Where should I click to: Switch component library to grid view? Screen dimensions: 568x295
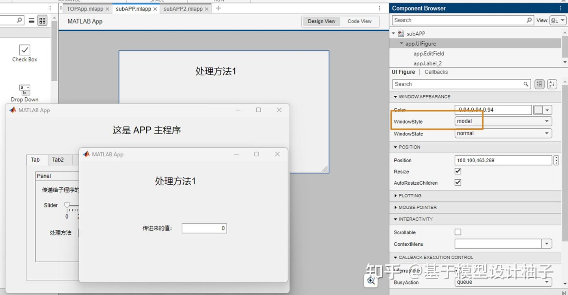click(42, 20)
